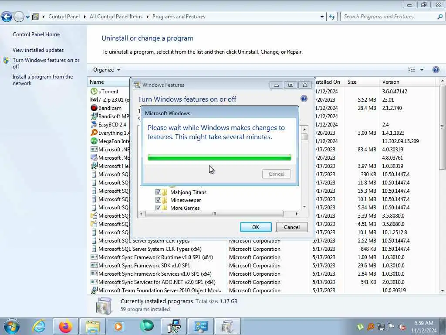
Task: Click the muted volume tray icon
Action: (402, 327)
